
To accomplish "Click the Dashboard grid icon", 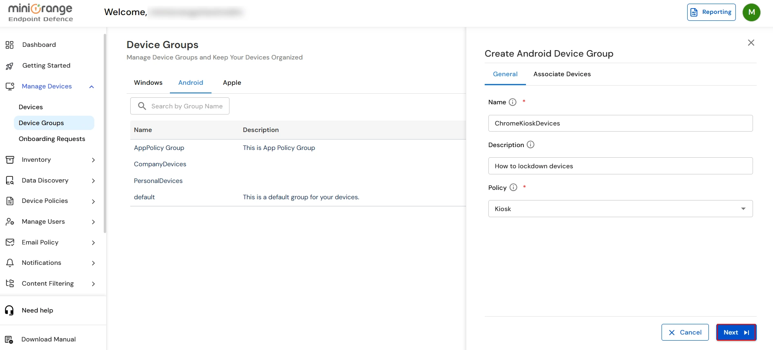I will (x=10, y=45).
